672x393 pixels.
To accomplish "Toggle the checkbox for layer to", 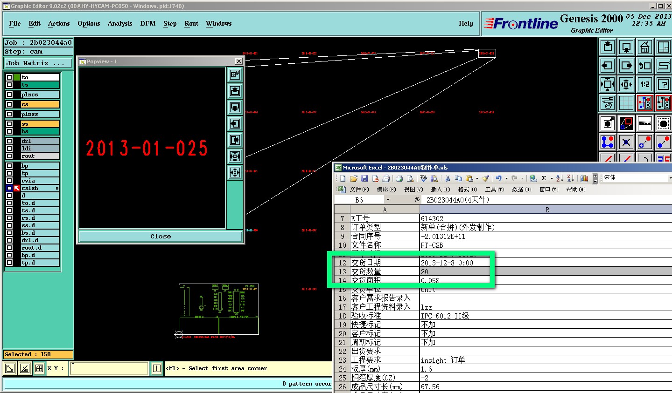I will coord(9,77).
